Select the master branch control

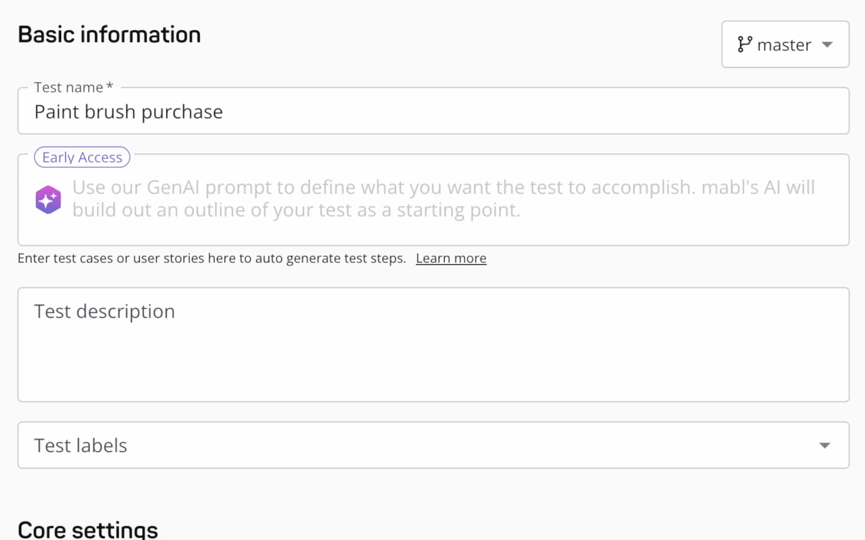click(784, 44)
